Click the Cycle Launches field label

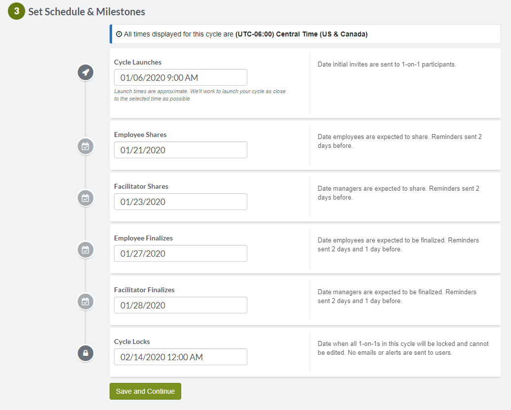pyautogui.click(x=138, y=62)
